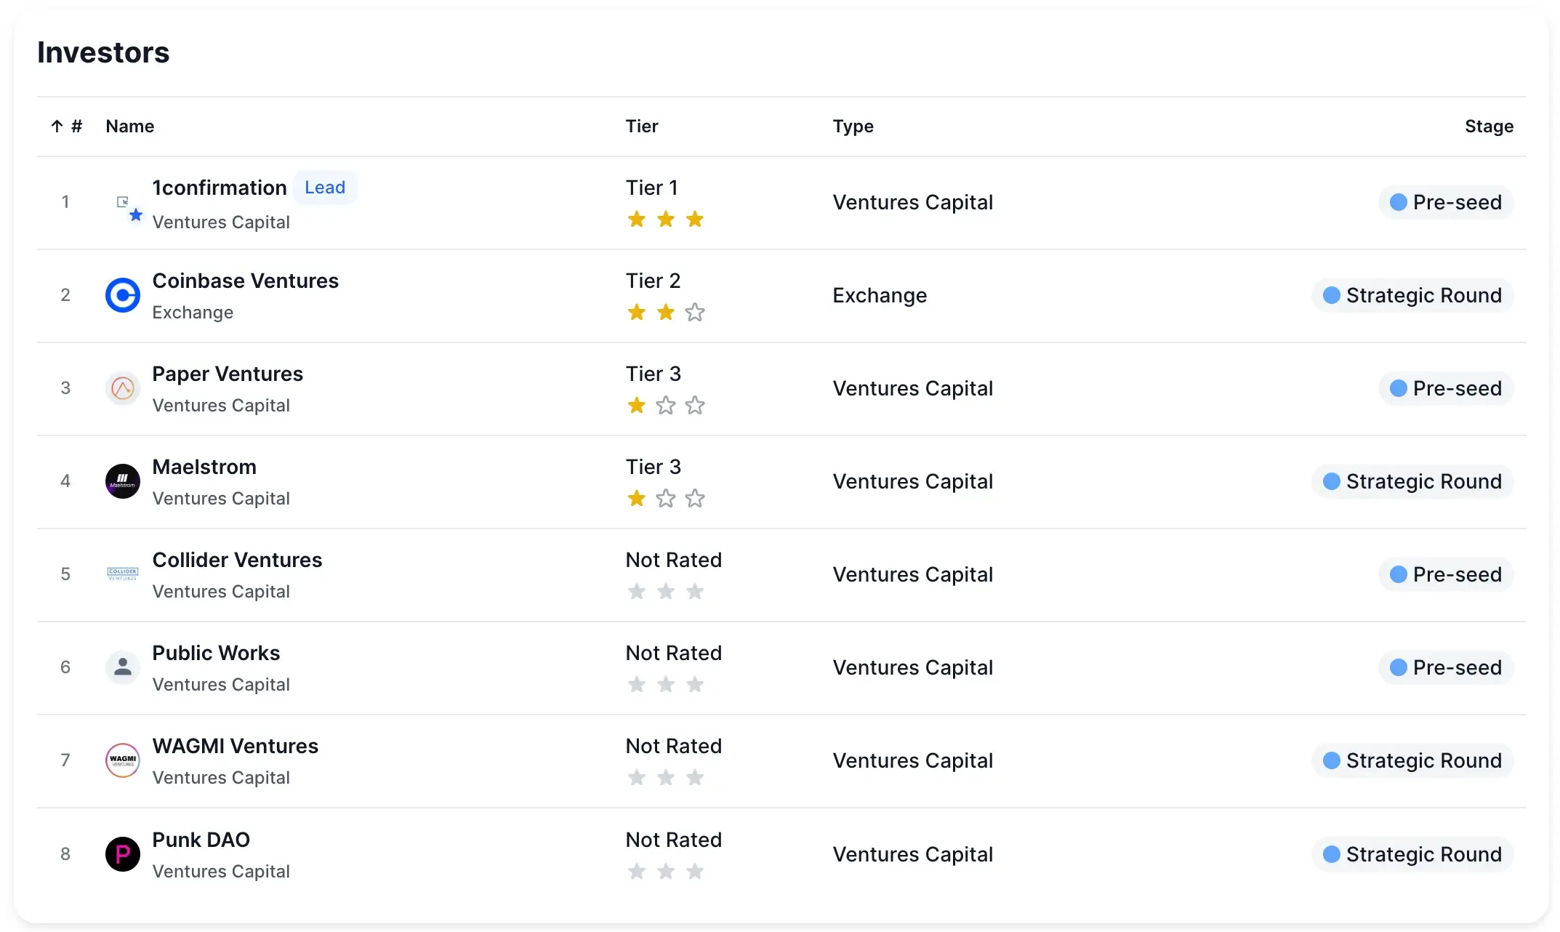Click the Coinbase Ventures logo icon

tap(122, 295)
